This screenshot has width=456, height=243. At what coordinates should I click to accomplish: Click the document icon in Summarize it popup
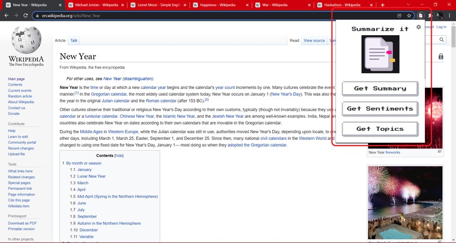[x=380, y=54]
